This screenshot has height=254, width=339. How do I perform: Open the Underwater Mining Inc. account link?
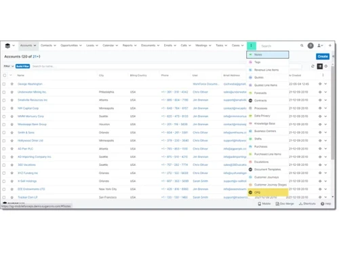(32, 92)
